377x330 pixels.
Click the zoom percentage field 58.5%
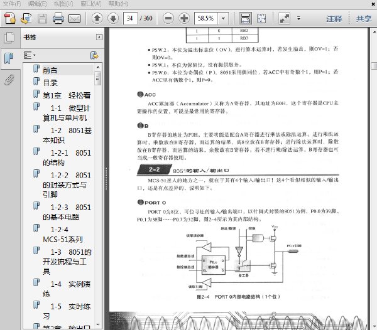pos(206,18)
